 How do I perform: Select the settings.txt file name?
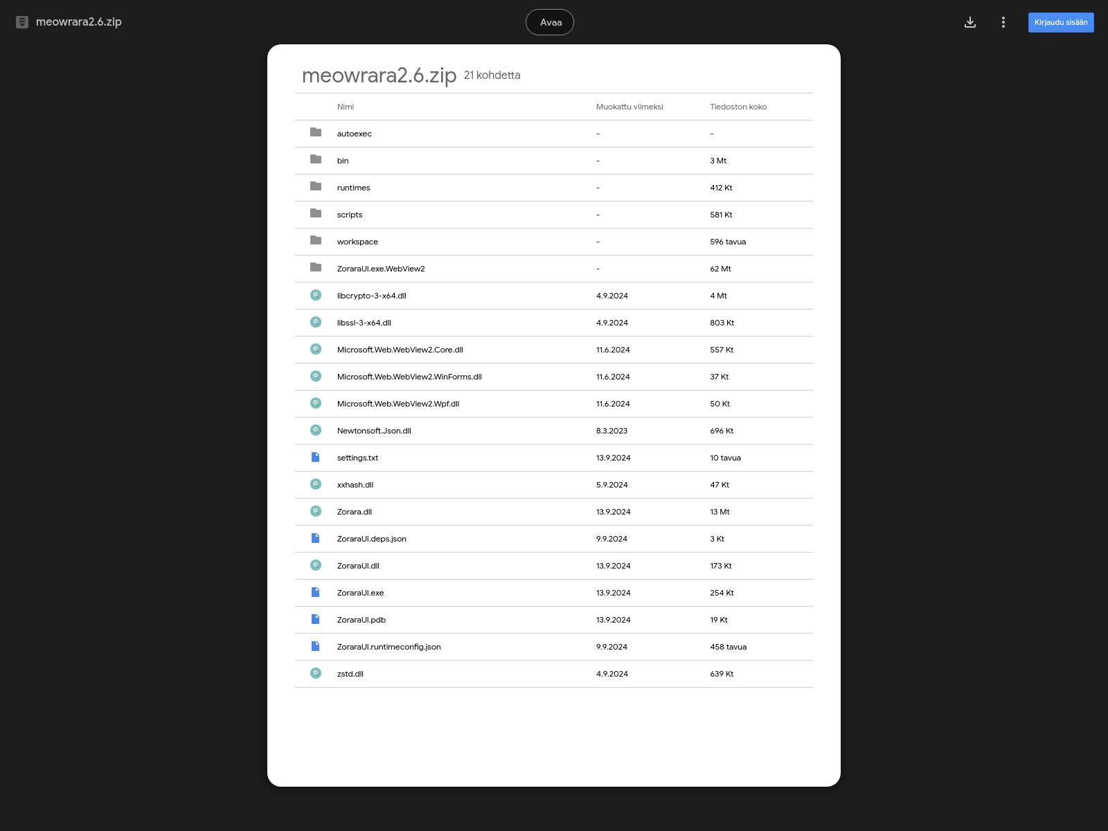coord(357,458)
